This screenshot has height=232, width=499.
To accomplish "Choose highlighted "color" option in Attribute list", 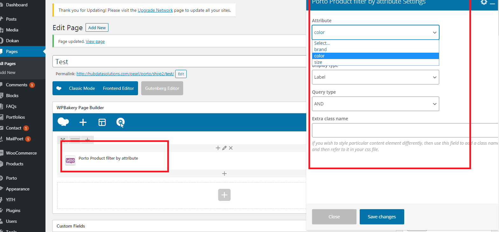I will (376, 56).
